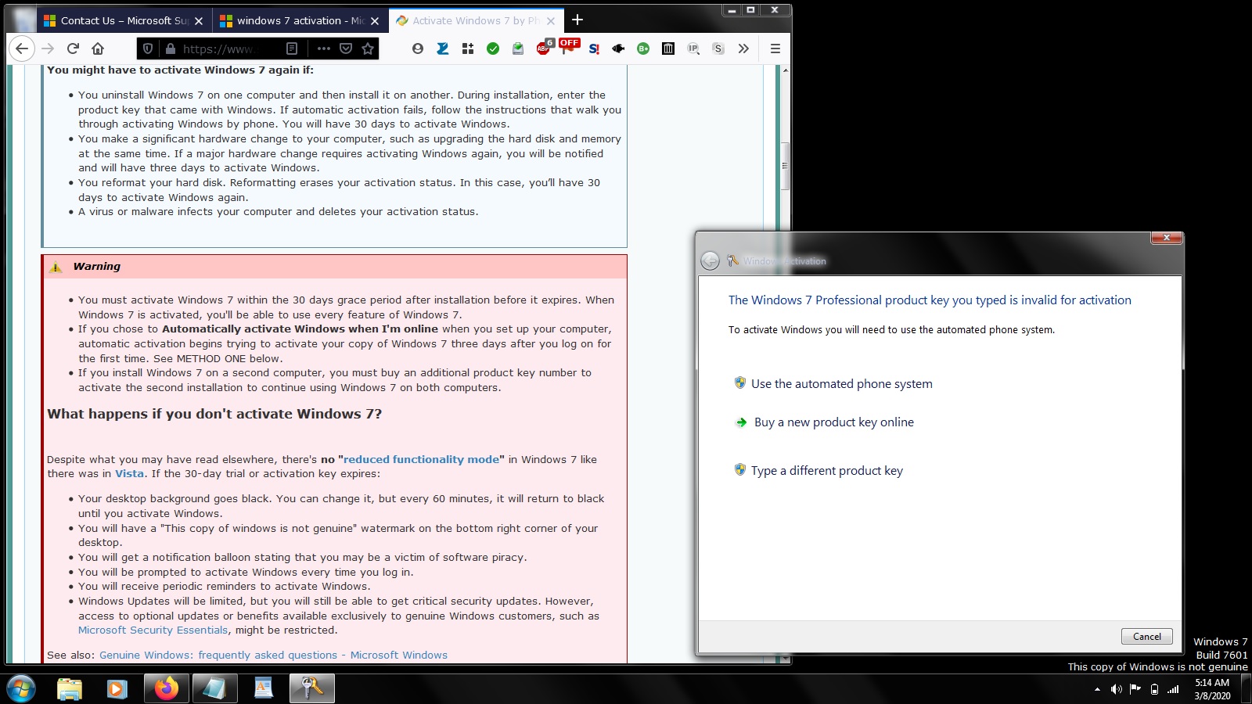The width and height of the screenshot is (1252, 704).
Task: Click the power battery tray icon
Action: click(1154, 689)
